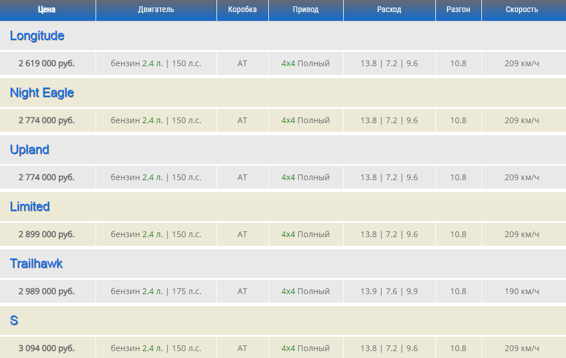Screen dimensions: 566x358
Task: Click the Привод column header
Action: click(x=306, y=10)
